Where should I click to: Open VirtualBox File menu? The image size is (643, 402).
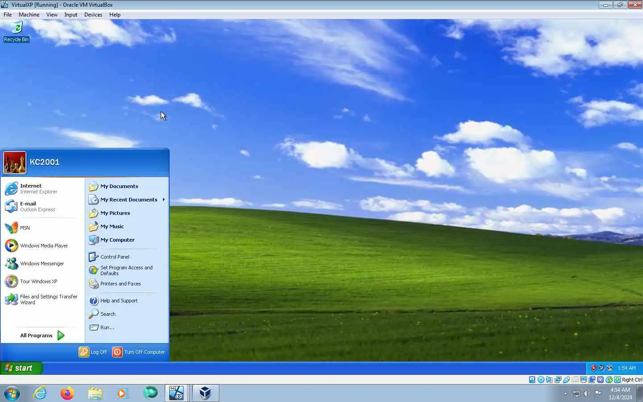click(8, 15)
